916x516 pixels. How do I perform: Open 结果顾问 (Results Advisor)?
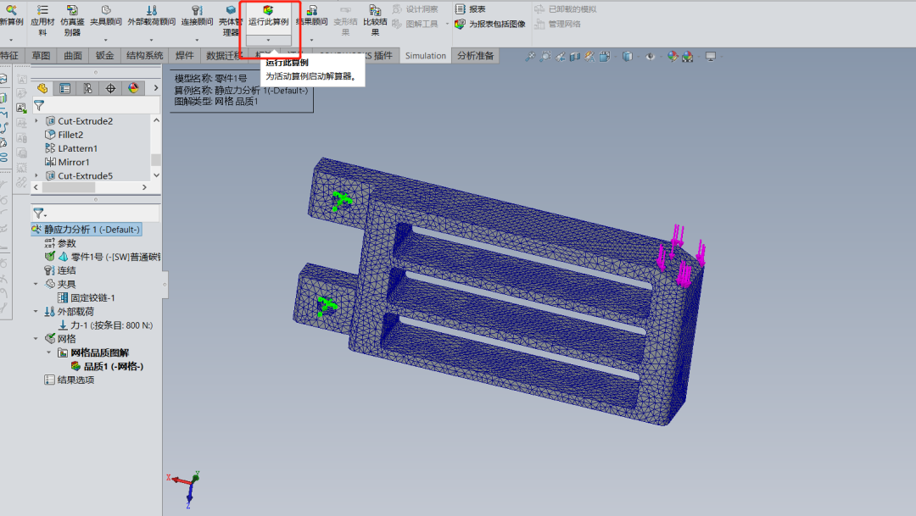(311, 16)
